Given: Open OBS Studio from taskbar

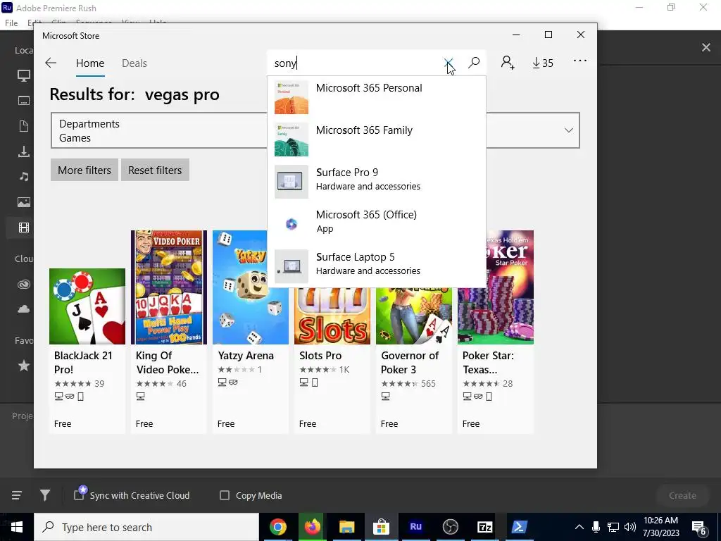Looking at the screenshot, I should [x=450, y=527].
